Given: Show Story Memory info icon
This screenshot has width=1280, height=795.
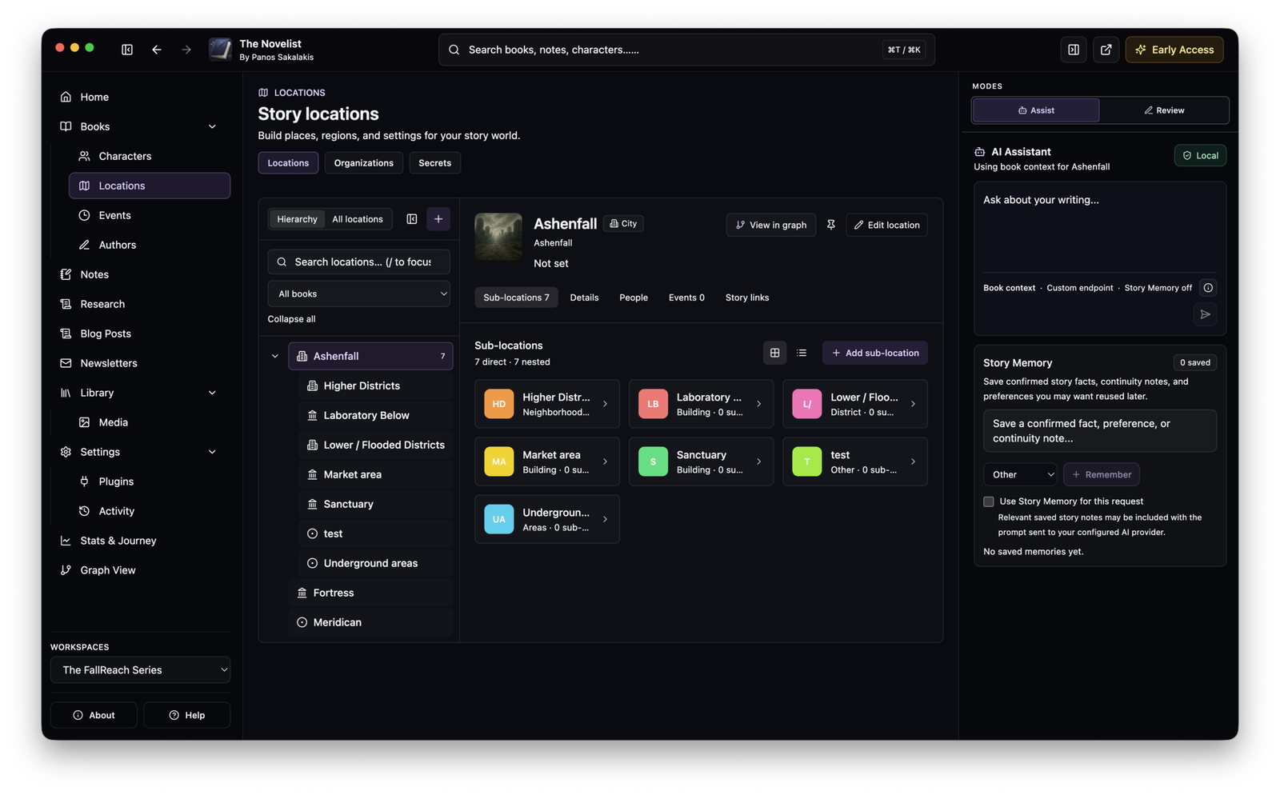Looking at the screenshot, I should (1208, 288).
